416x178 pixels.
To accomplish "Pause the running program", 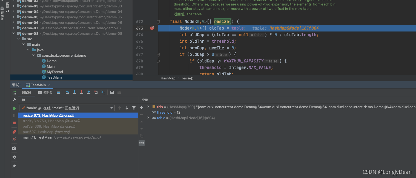I will 14,116.
